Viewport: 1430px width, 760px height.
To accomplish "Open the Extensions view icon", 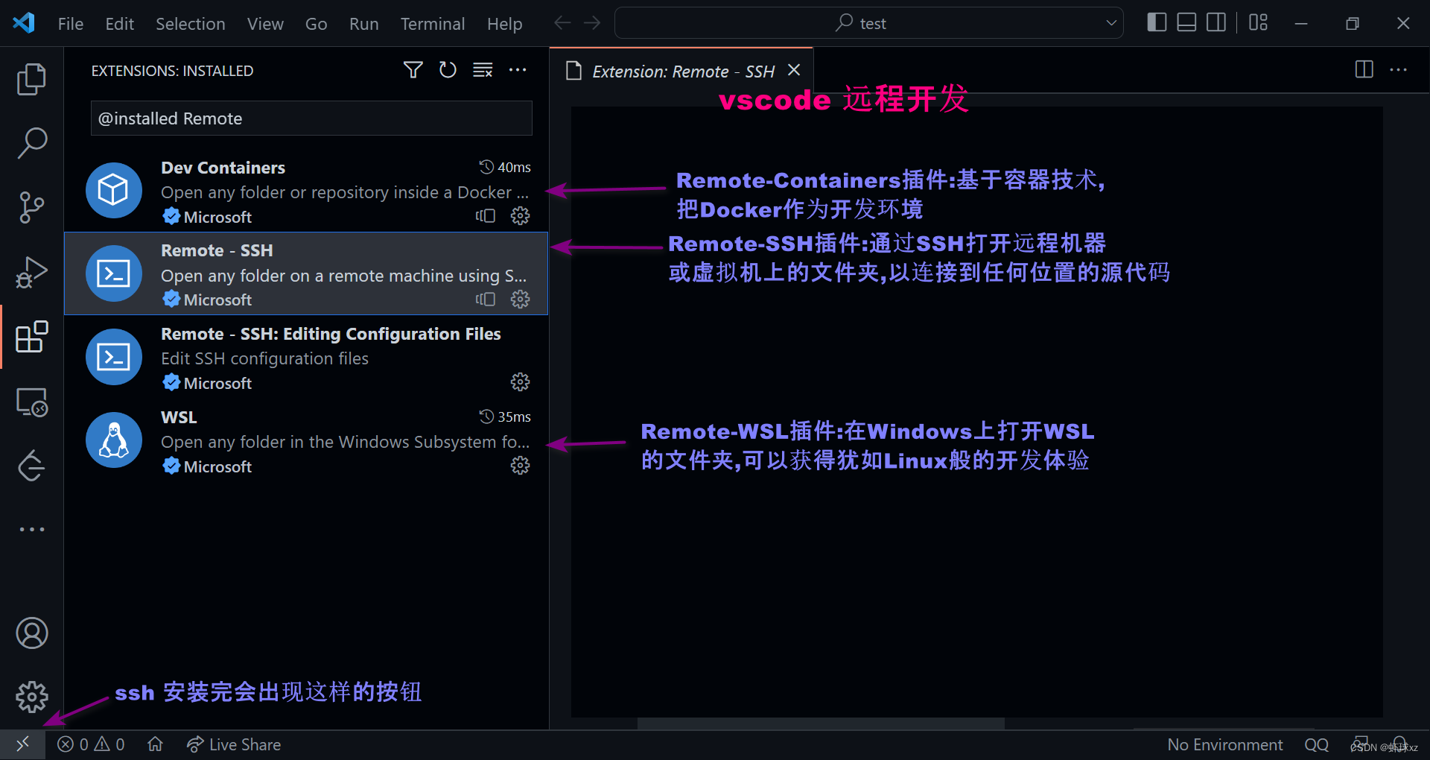I will tap(31, 337).
